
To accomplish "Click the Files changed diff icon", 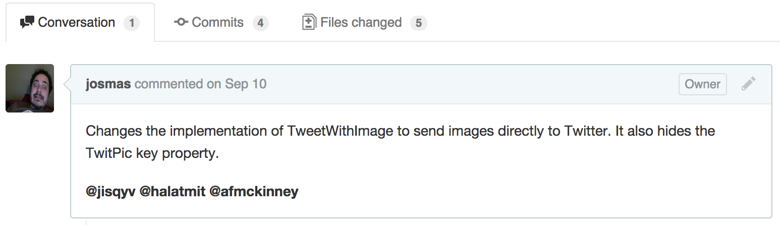I will tap(309, 23).
